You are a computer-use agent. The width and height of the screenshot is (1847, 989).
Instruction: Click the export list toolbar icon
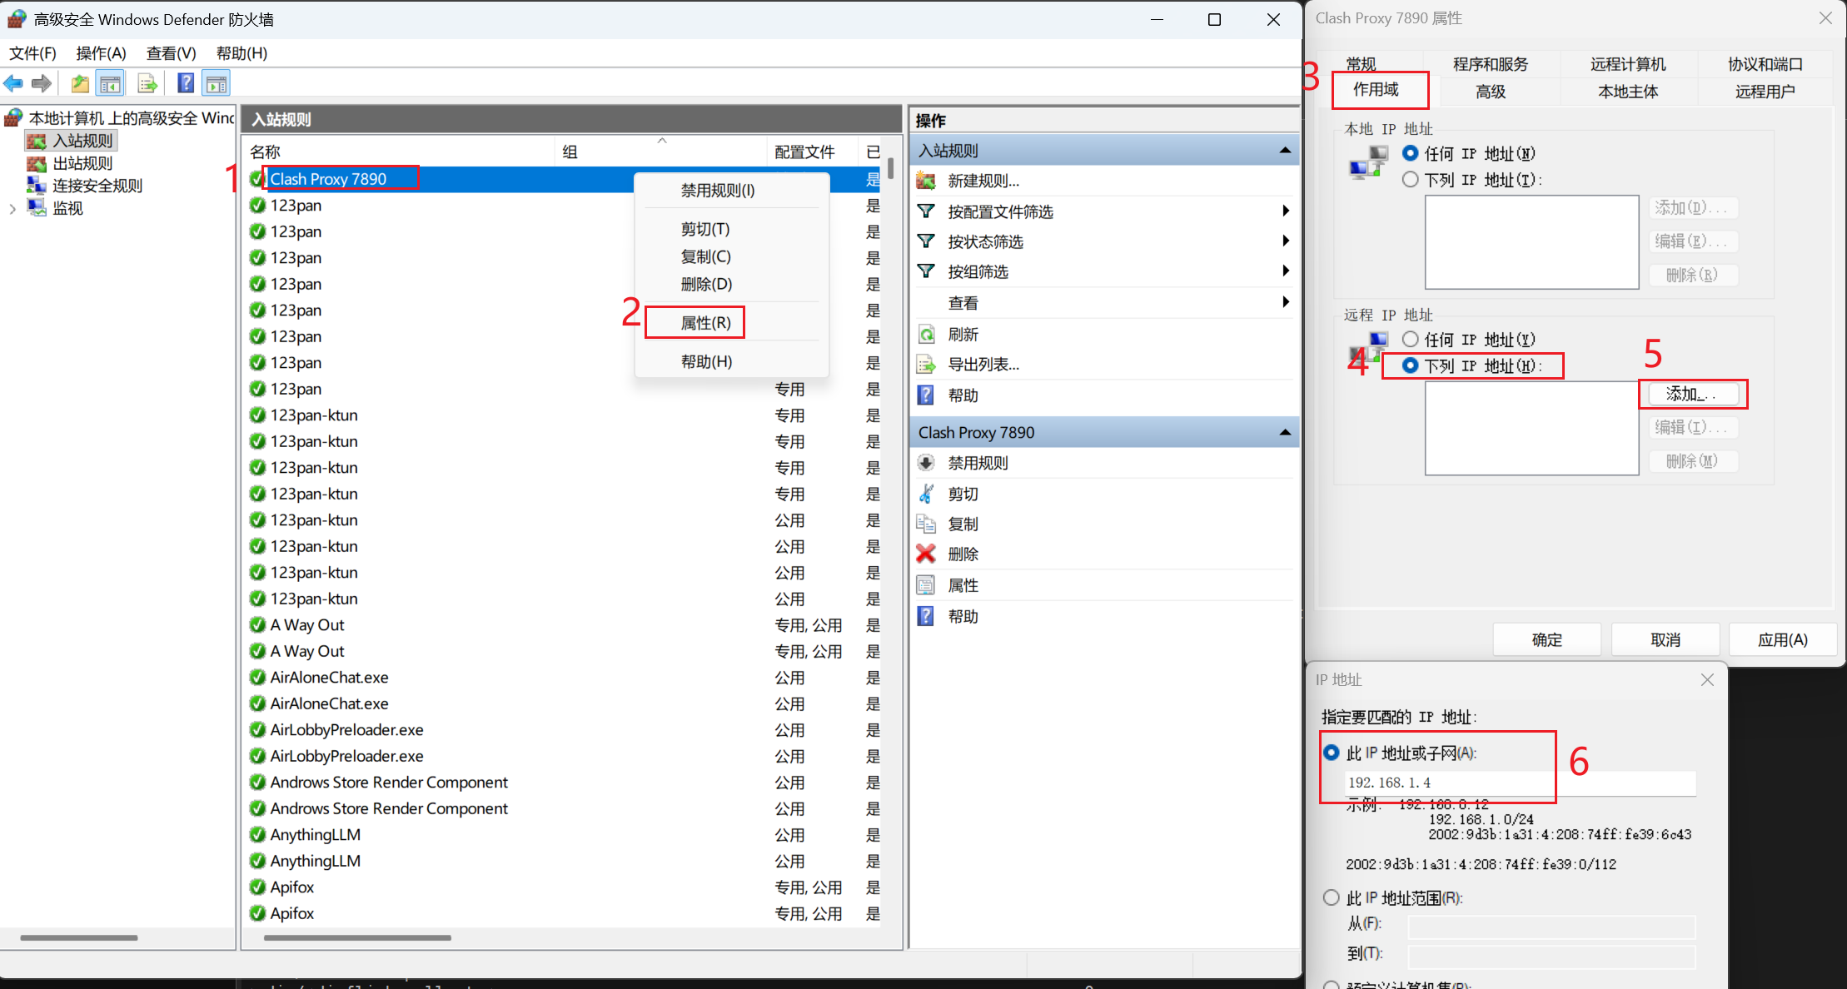(x=147, y=83)
